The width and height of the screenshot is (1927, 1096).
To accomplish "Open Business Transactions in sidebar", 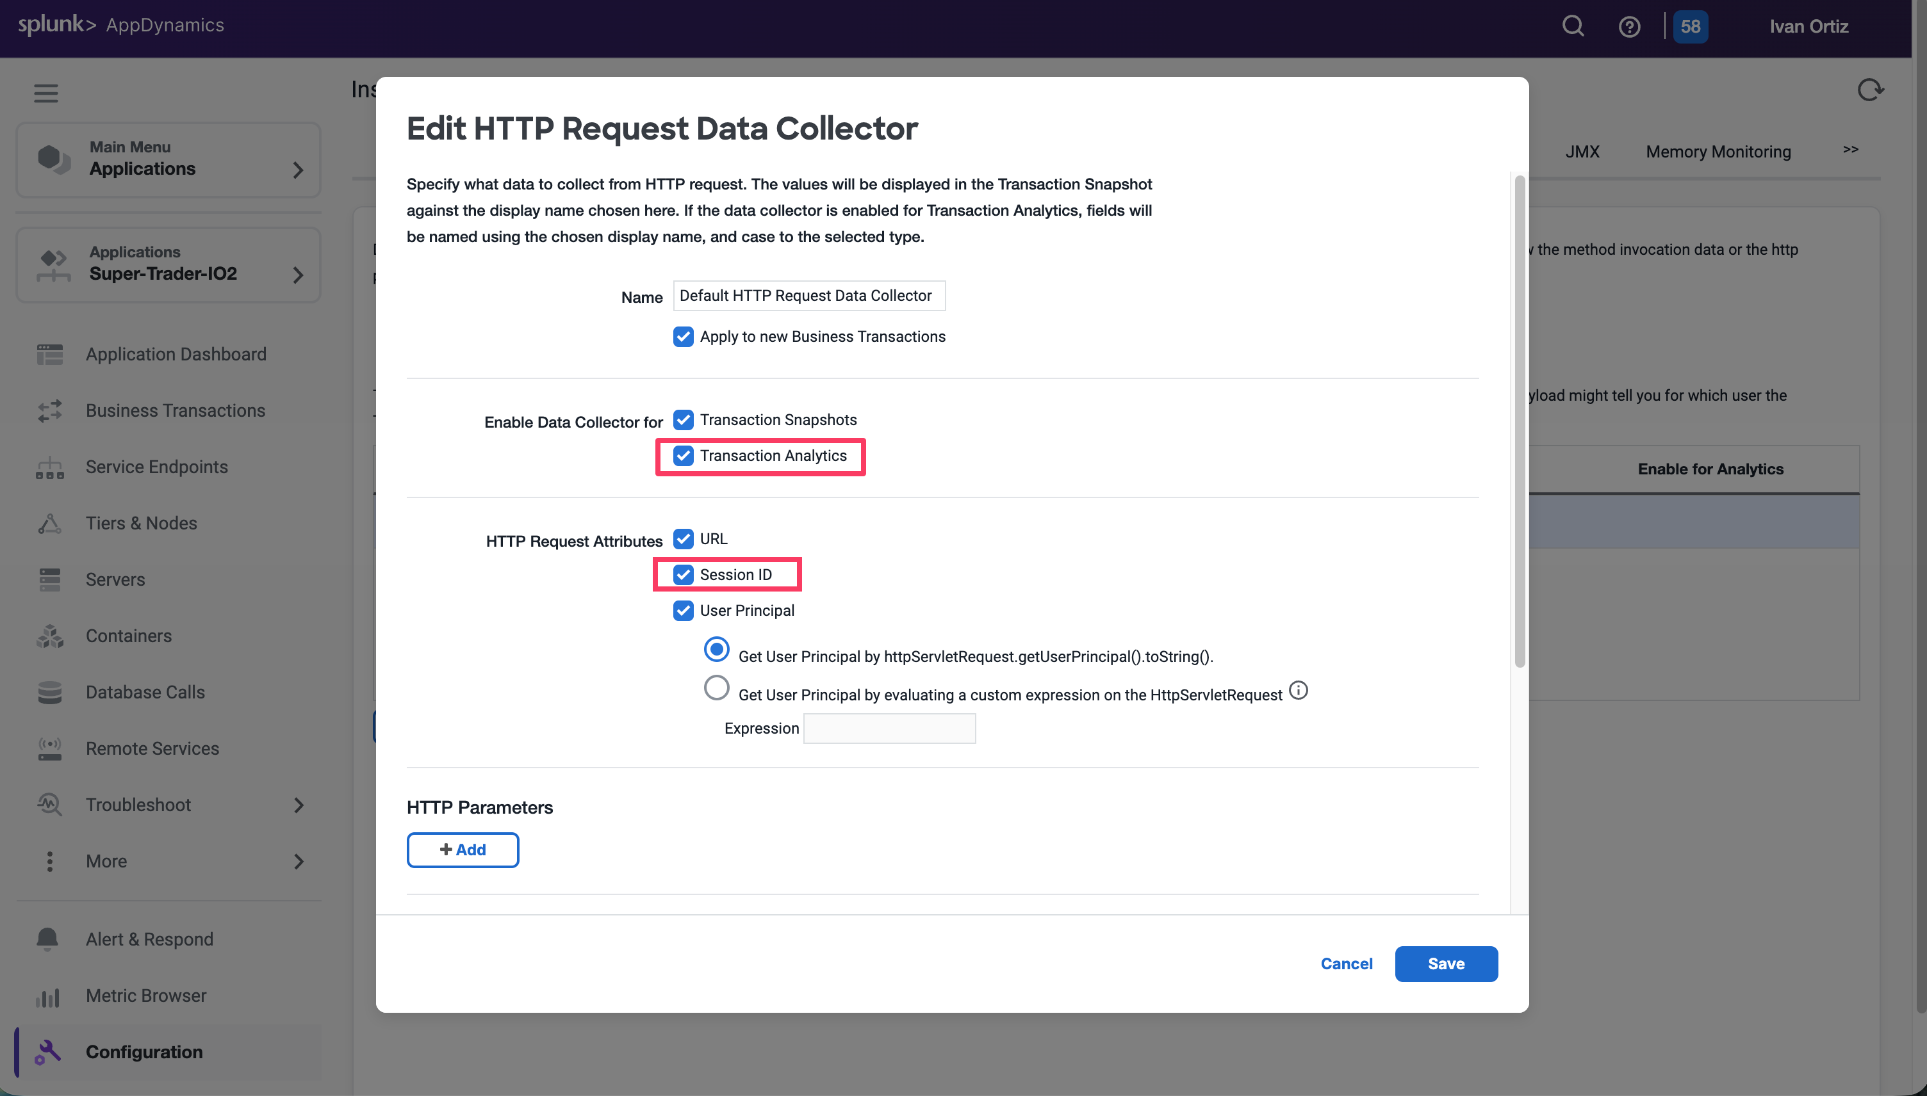I will (x=176, y=411).
